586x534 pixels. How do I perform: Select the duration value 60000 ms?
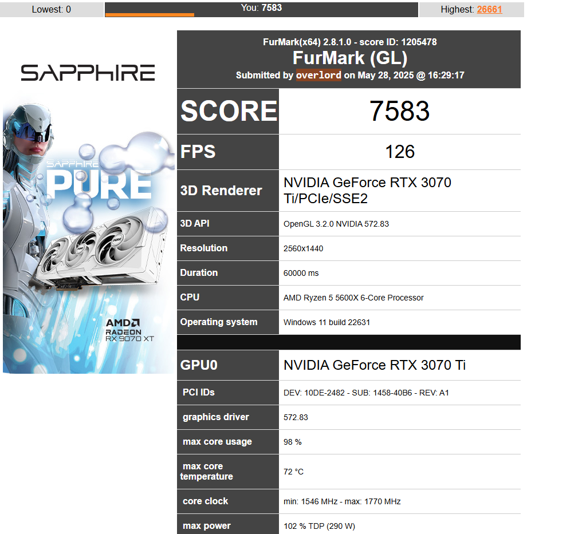(301, 273)
